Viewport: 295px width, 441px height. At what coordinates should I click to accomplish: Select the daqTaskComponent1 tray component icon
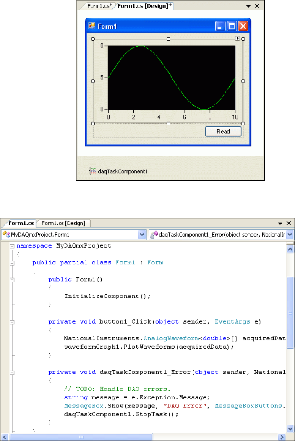click(92, 171)
